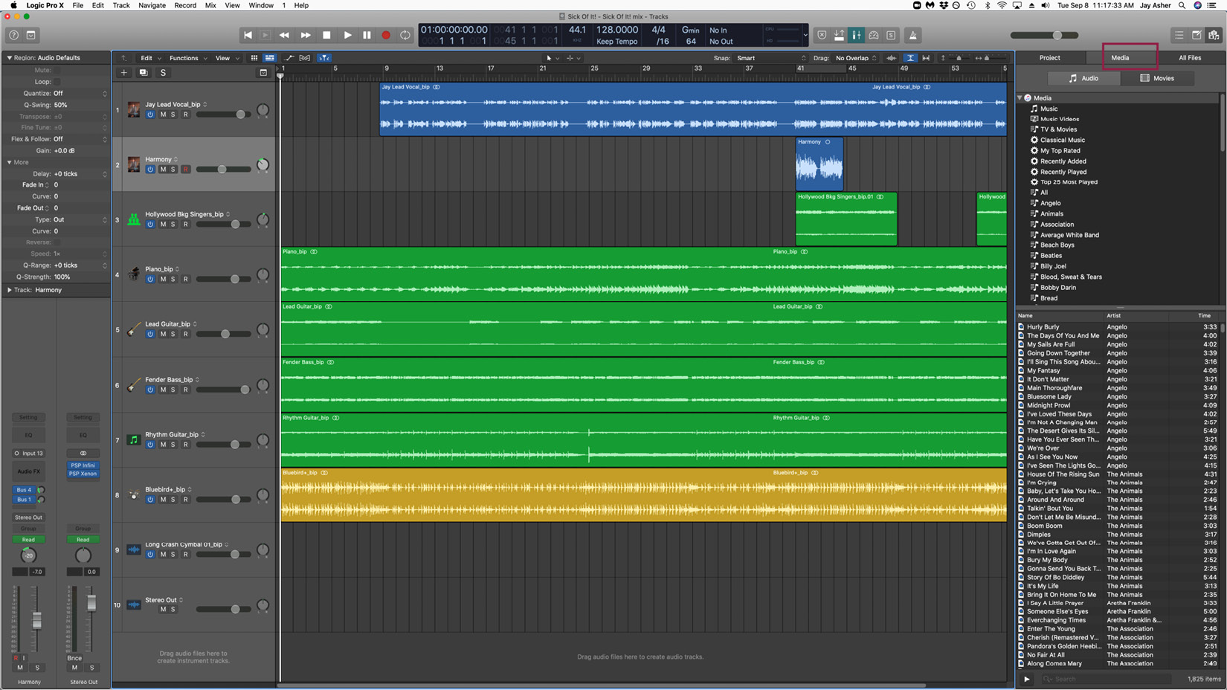
Task: Clear Solo with the boxed S button
Action: (891, 35)
